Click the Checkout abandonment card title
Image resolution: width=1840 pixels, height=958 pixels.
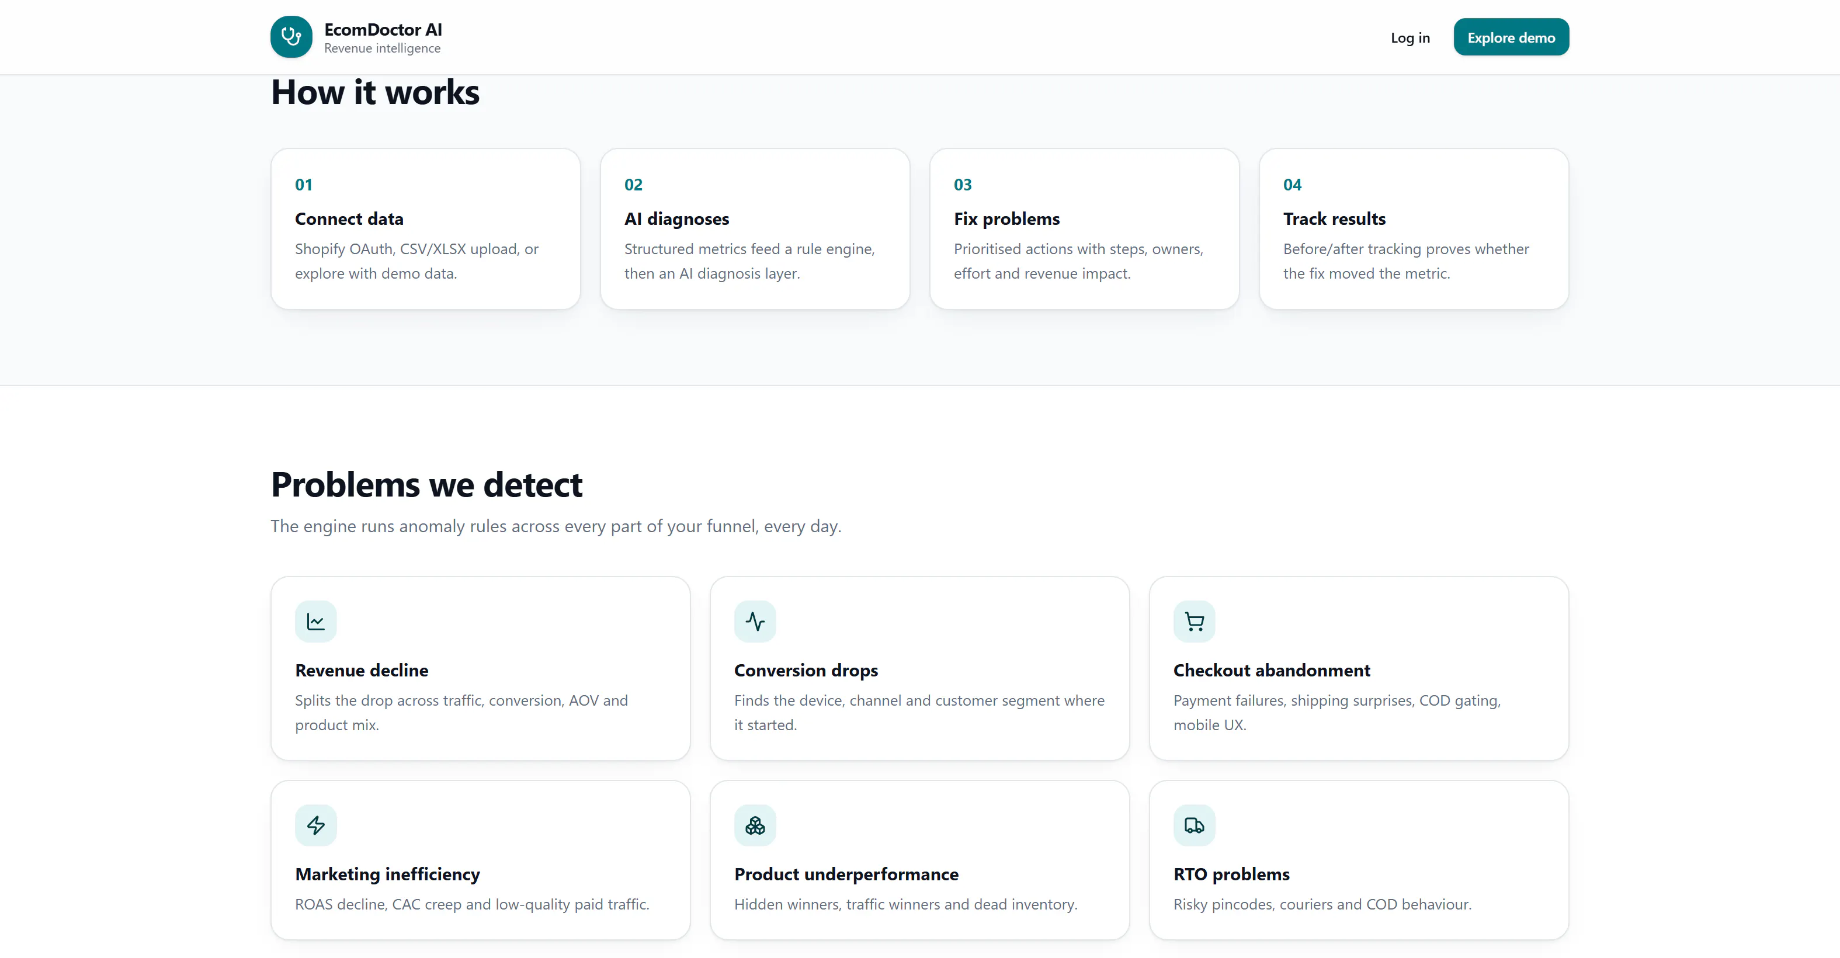(x=1272, y=670)
